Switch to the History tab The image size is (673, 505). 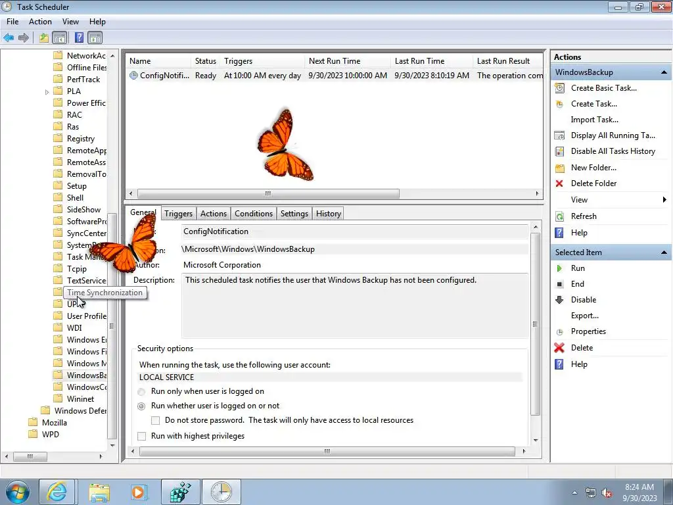(x=329, y=214)
